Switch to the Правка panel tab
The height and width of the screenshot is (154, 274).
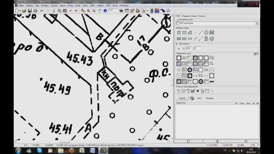point(186,16)
